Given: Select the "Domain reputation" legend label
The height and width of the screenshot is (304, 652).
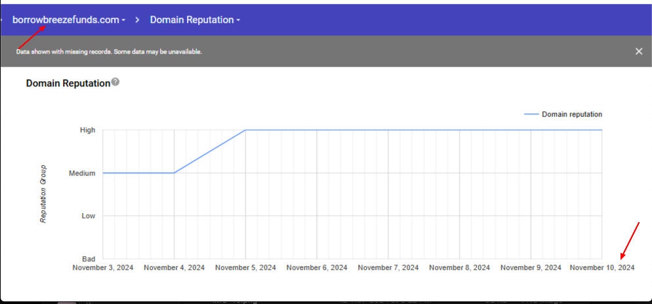Looking at the screenshot, I should tap(572, 114).
